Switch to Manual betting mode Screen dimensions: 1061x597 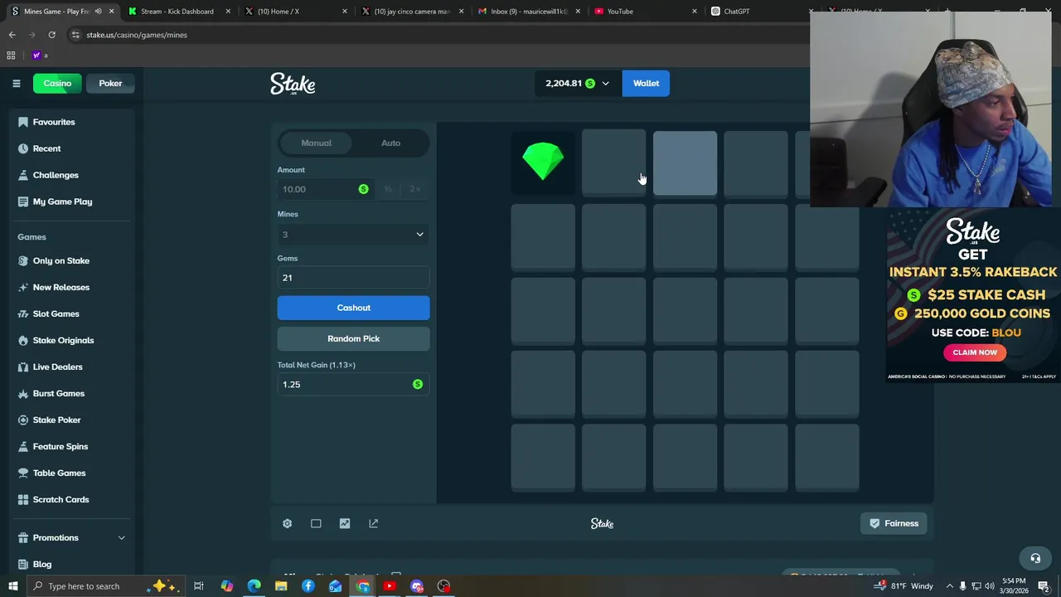pyautogui.click(x=316, y=143)
